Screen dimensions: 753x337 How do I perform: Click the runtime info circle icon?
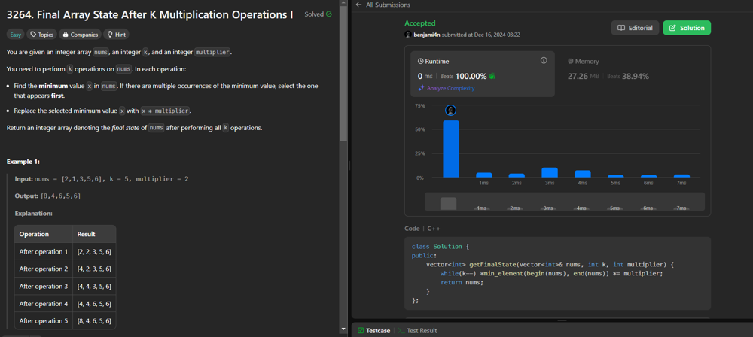544,61
